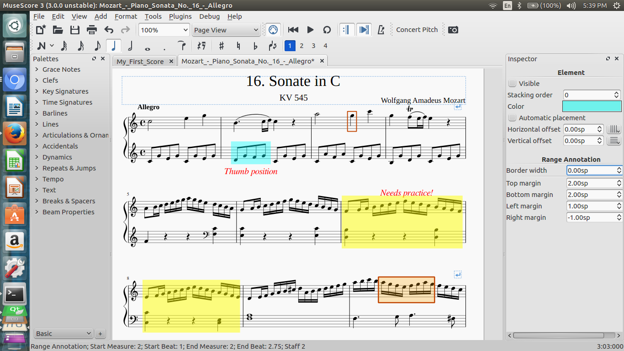Open the 100% zoom dropdown
The width and height of the screenshot is (624, 351).
(164, 30)
